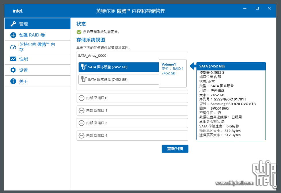Open the 英特尔® 傲腾™ 内存 sidebar page

[37, 47]
